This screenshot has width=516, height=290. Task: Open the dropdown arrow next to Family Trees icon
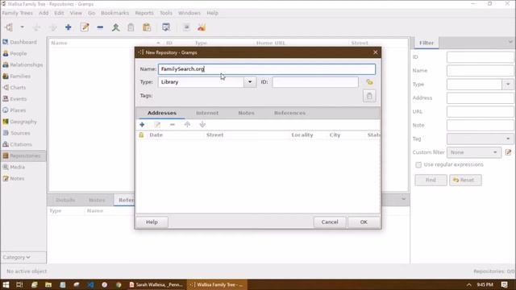tap(22, 27)
